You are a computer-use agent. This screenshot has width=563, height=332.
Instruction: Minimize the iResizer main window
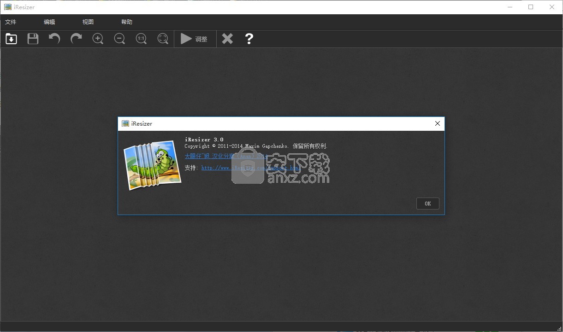point(510,7)
